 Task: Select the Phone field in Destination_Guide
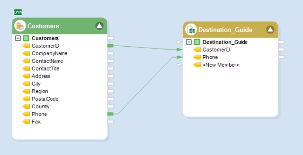click(210, 57)
